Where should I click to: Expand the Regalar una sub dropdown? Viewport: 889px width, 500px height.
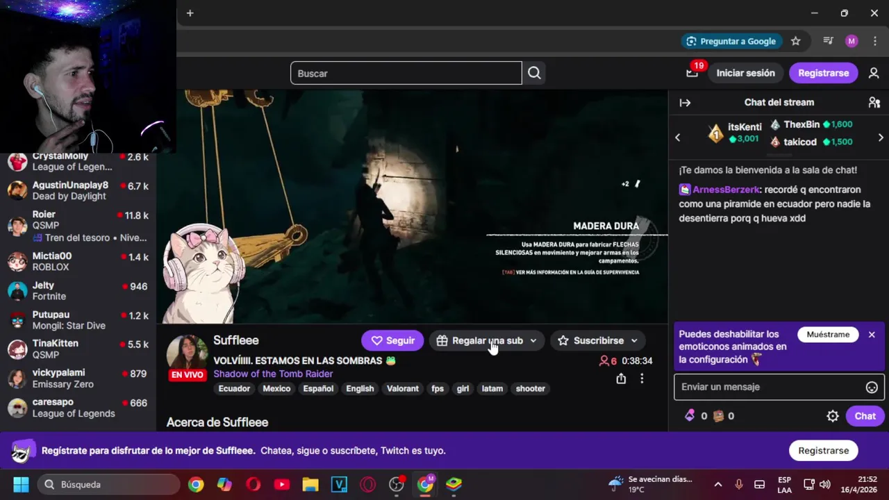533,341
